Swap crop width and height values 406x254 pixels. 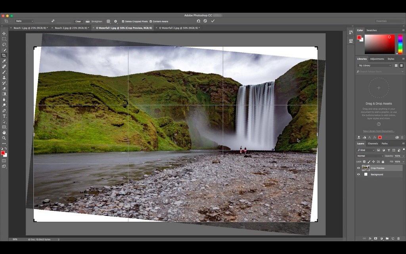coord(53,21)
